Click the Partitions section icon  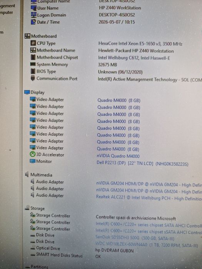point(27,267)
